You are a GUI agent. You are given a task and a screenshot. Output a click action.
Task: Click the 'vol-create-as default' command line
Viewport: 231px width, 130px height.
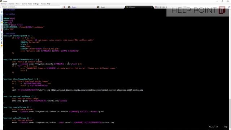(x=58, y=112)
